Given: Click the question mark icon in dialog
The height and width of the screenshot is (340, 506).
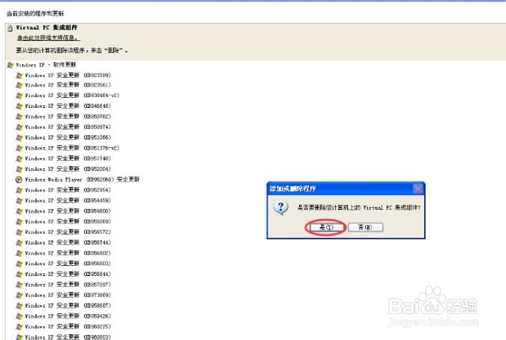Looking at the screenshot, I should click(281, 208).
